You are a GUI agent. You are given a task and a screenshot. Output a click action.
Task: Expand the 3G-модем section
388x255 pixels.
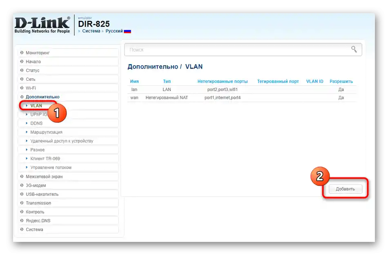point(68,185)
